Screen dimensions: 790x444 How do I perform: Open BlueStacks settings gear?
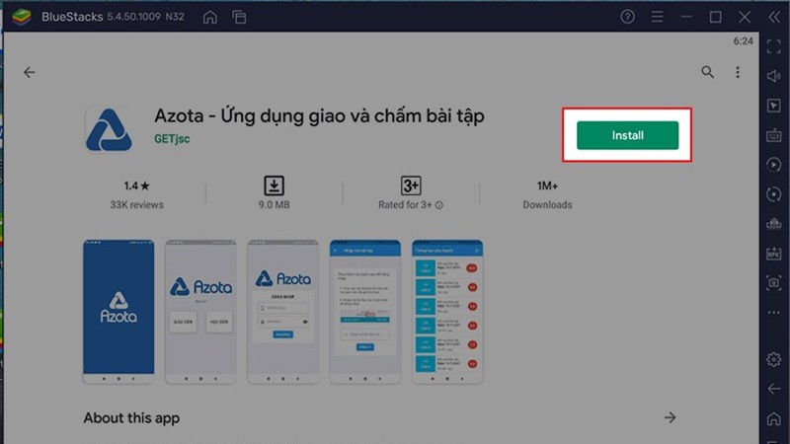[x=774, y=358]
